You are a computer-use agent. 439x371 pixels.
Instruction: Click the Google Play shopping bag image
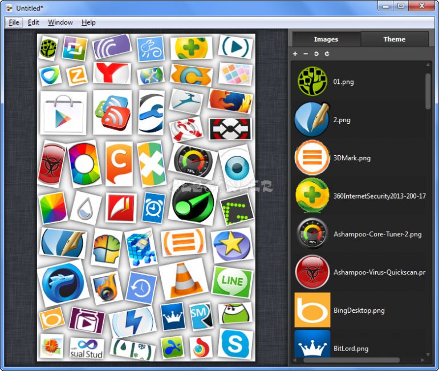[x=63, y=113]
